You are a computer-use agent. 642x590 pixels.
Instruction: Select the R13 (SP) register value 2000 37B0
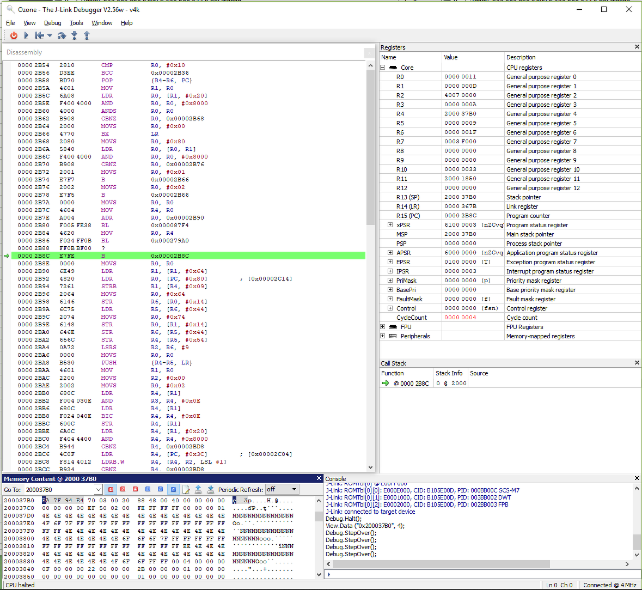tap(460, 197)
